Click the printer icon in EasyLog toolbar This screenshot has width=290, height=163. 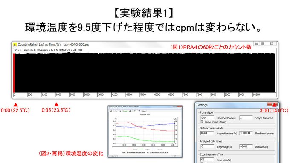coord(130,111)
